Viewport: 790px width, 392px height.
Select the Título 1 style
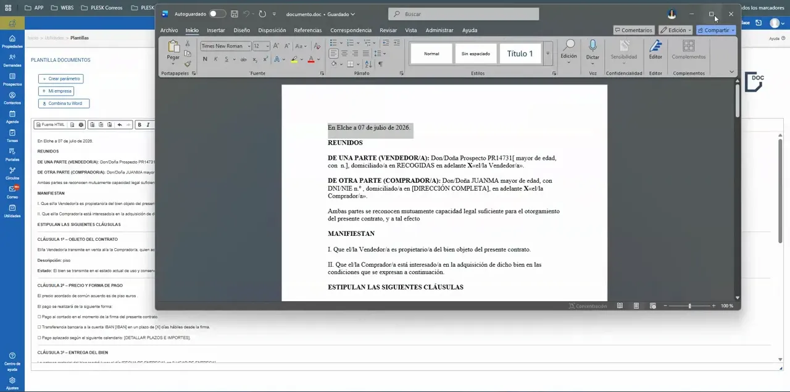click(x=520, y=54)
